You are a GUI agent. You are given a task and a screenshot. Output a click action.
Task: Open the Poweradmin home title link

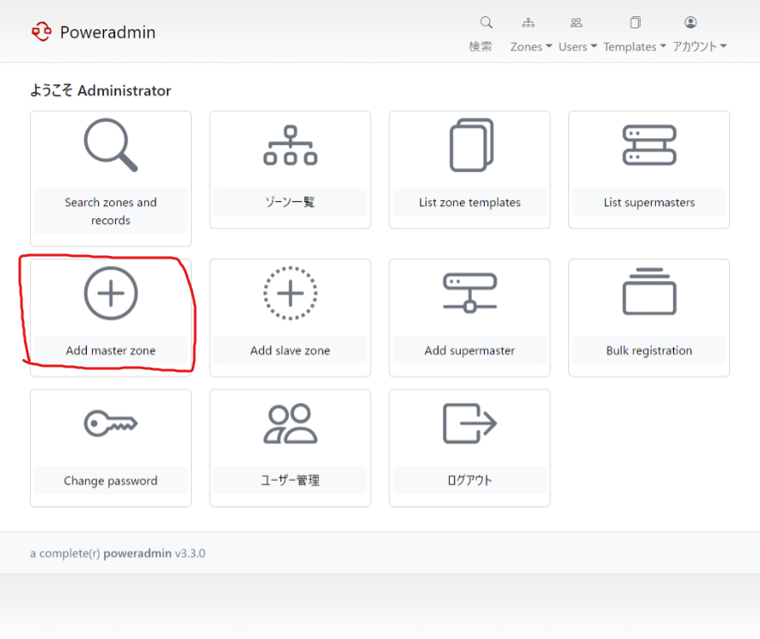coord(107,33)
